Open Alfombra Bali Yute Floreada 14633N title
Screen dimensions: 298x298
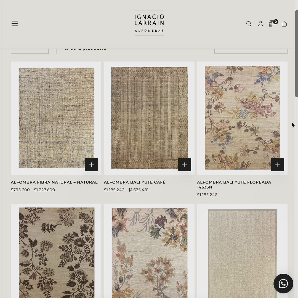click(x=234, y=185)
